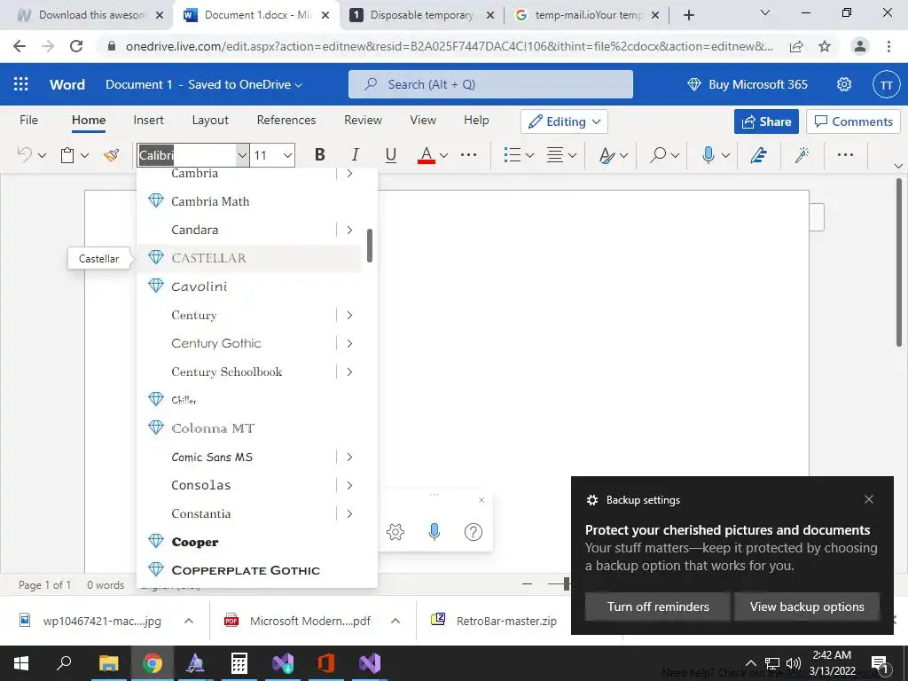Click the Share button
The image size is (908, 681).
click(x=766, y=121)
